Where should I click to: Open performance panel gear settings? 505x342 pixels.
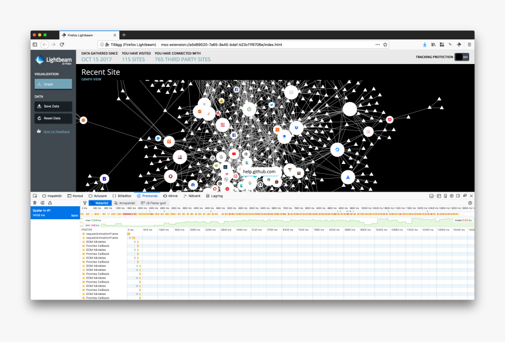coord(470,203)
